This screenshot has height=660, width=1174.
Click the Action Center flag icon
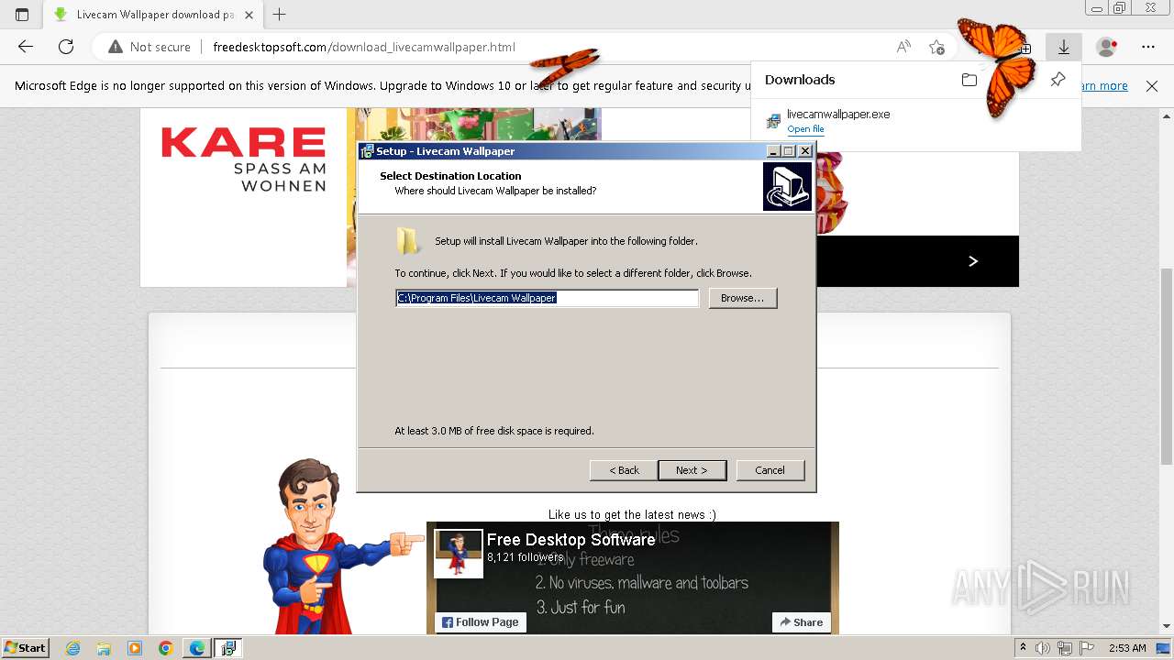1087,648
